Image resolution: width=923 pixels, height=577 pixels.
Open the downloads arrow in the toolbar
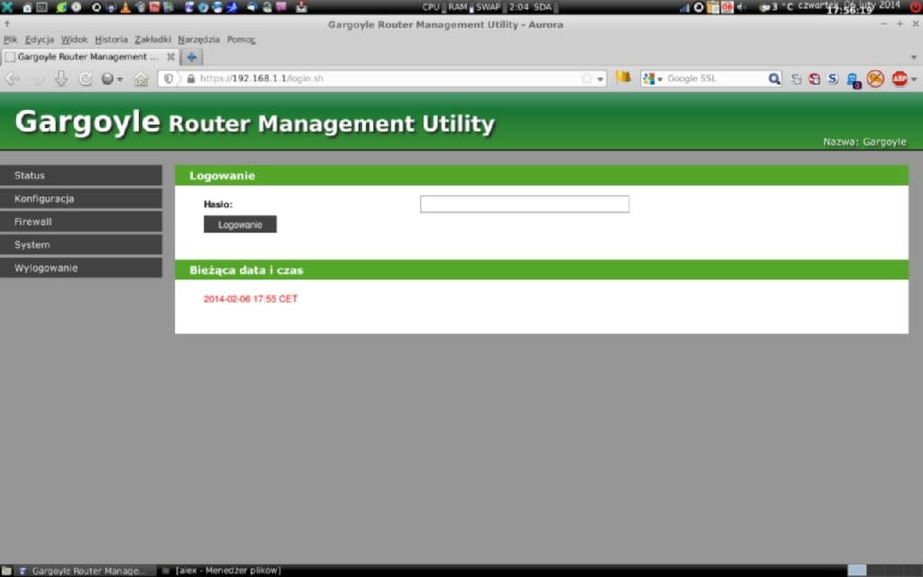(x=61, y=79)
